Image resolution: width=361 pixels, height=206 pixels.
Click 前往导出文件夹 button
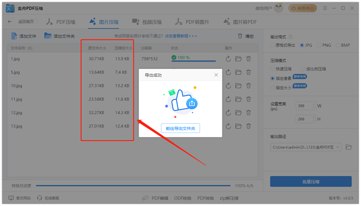[180, 128]
